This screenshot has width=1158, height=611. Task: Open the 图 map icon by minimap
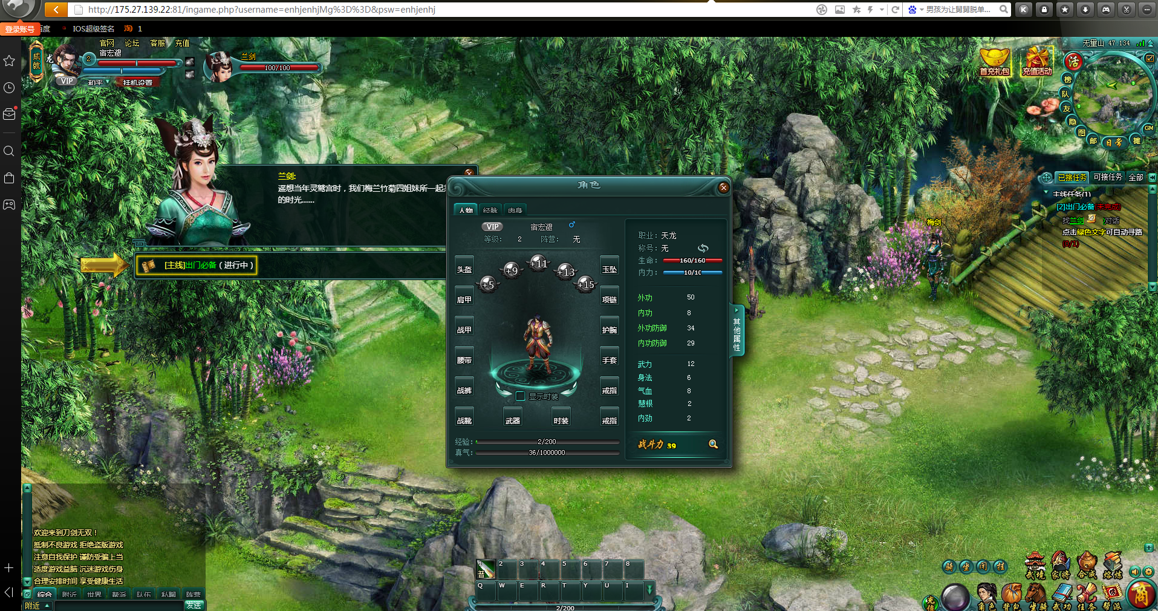pyautogui.click(x=1081, y=132)
